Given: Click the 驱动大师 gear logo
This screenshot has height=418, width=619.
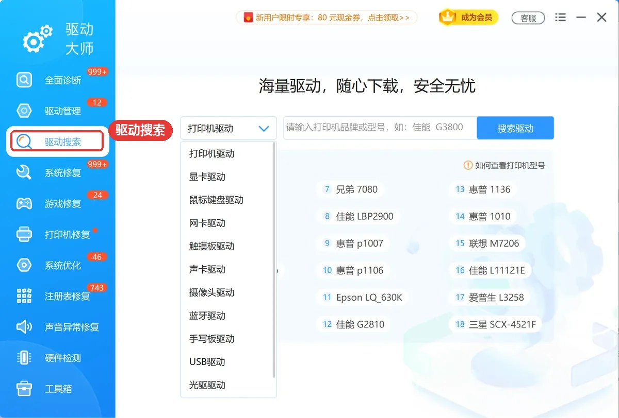Looking at the screenshot, I should [x=38, y=38].
